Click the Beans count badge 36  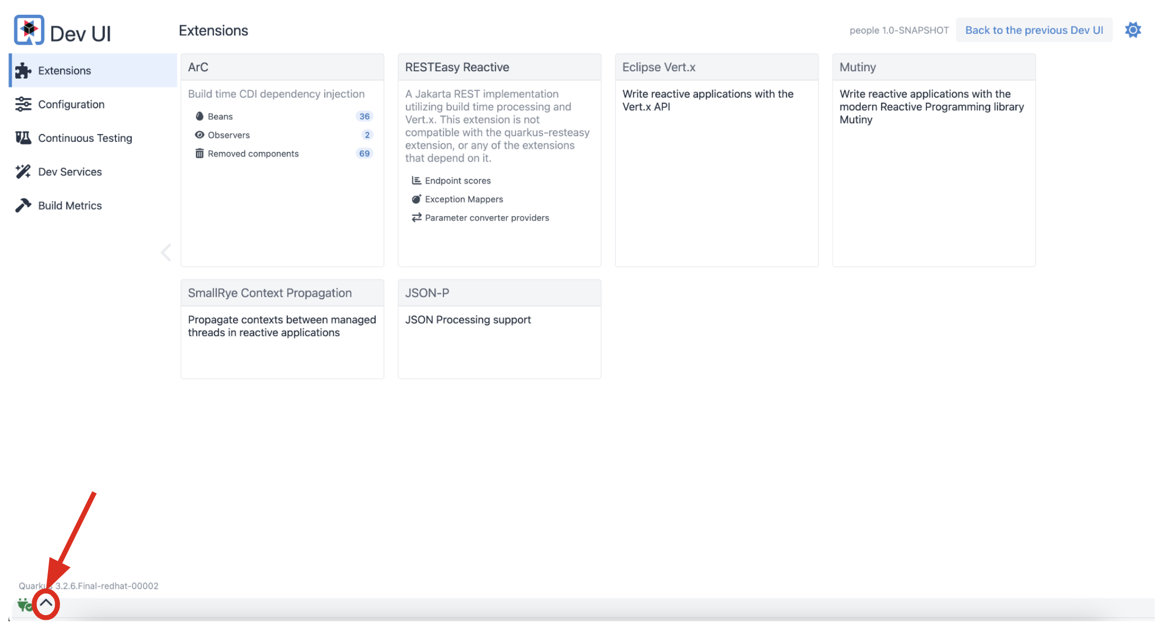pos(364,116)
